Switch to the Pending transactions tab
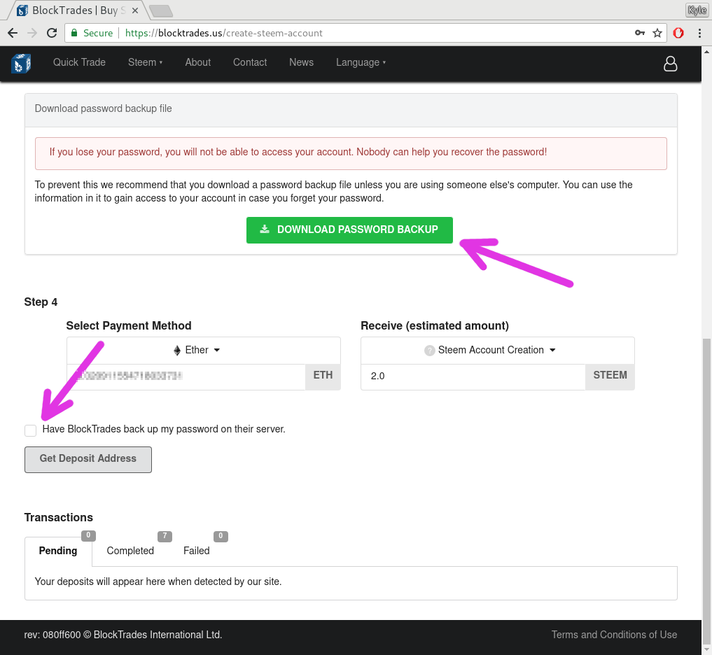 pos(58,551)
